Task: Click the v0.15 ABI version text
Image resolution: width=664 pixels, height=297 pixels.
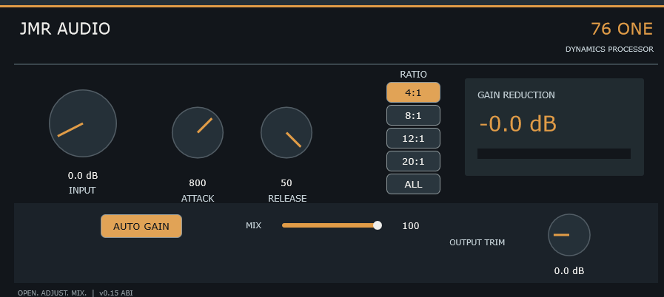Action: coord(115,293)
